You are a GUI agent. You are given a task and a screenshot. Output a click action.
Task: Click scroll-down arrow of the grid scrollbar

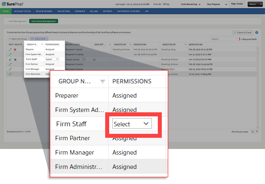pyautogui.click(x=257, y=127)
